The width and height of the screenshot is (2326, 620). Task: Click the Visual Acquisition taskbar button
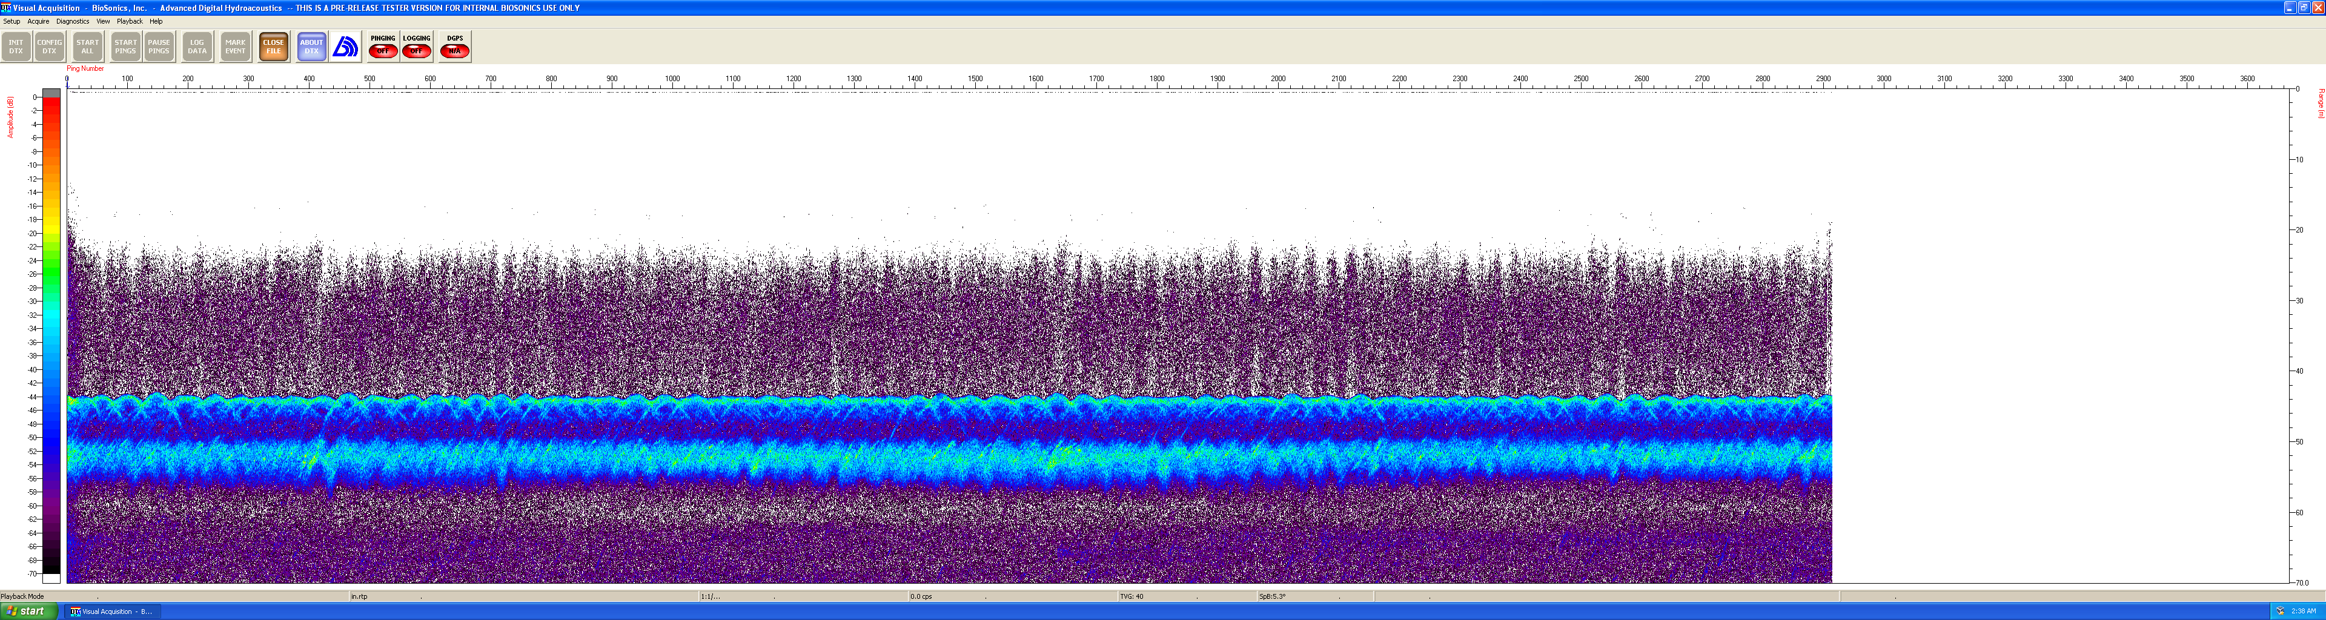[112, 611]
